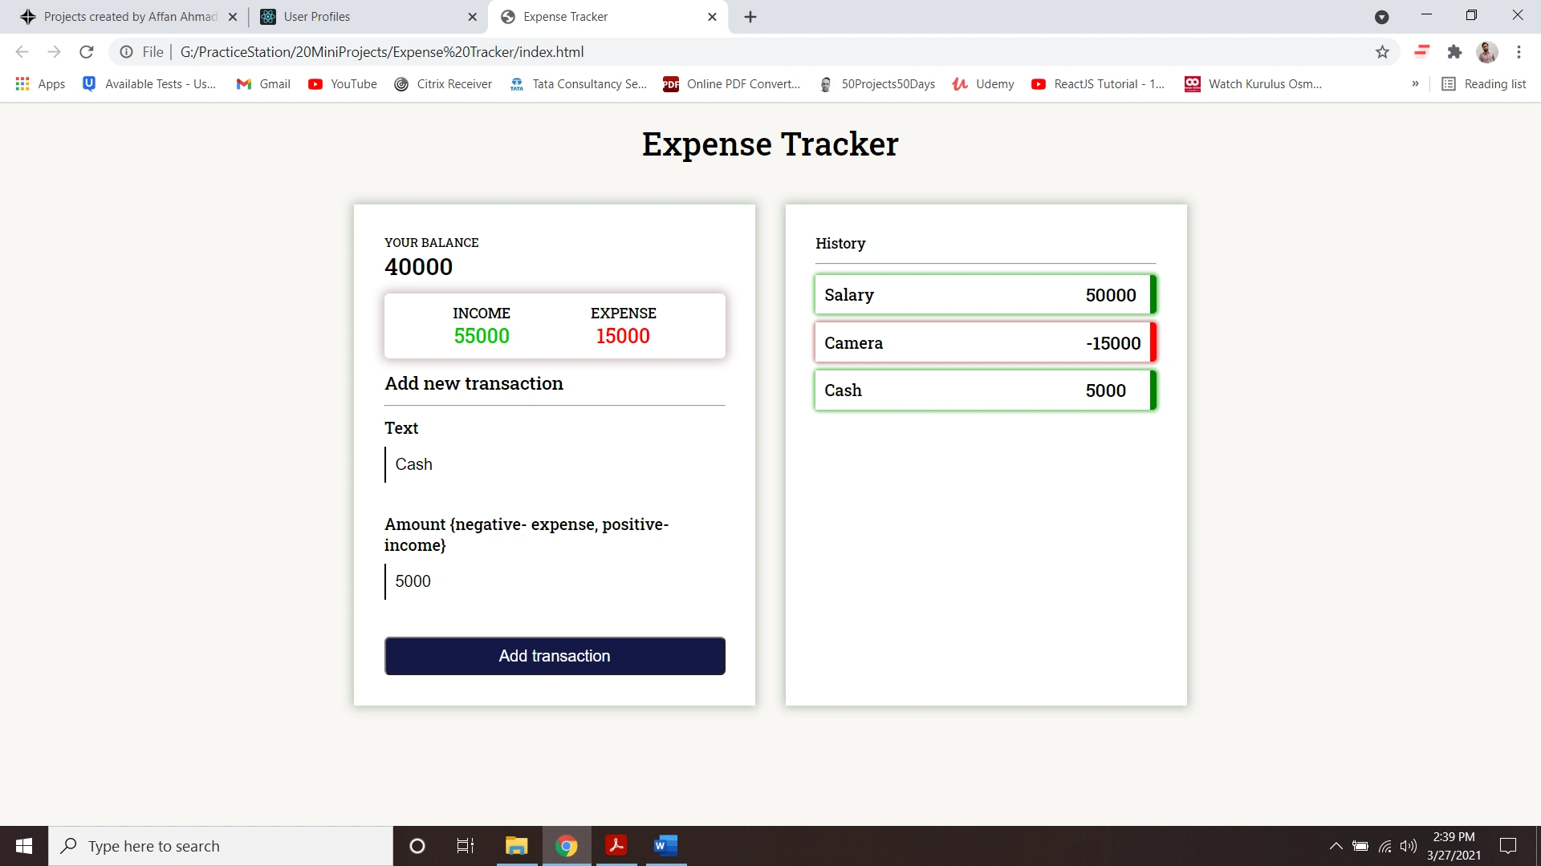The height and width of the screenshot is (866, 1541).
Task: Expand the hidden bookmarks overflow chevron
Action: tap(1415, 83)
